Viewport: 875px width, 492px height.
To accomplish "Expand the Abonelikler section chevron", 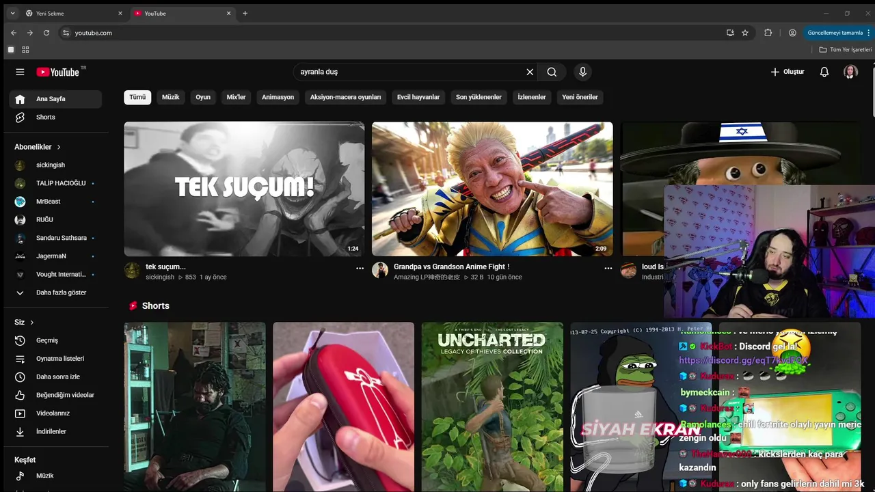I will click(59, 147).
